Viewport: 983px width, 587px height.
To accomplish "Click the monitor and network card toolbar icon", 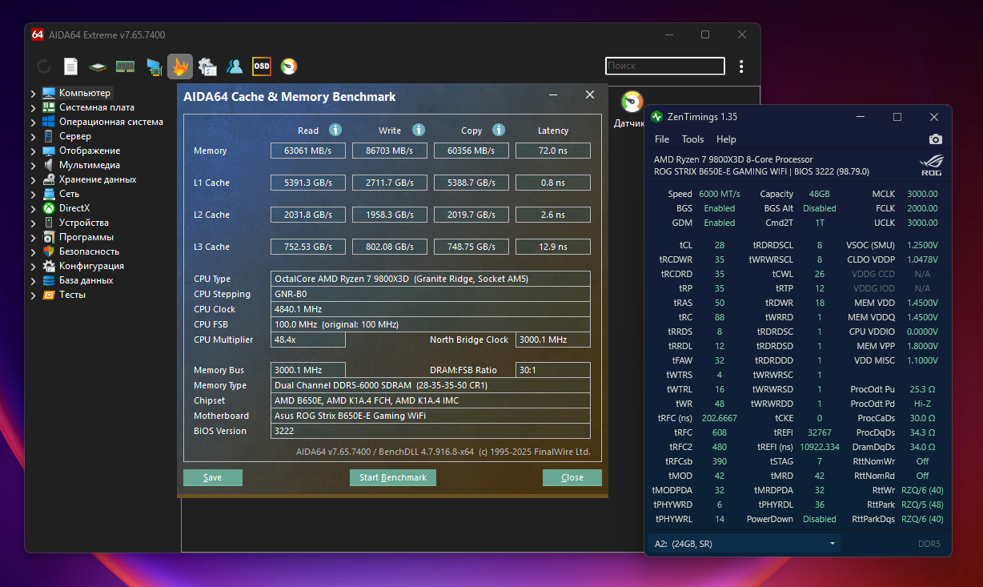I will (154, 66).
